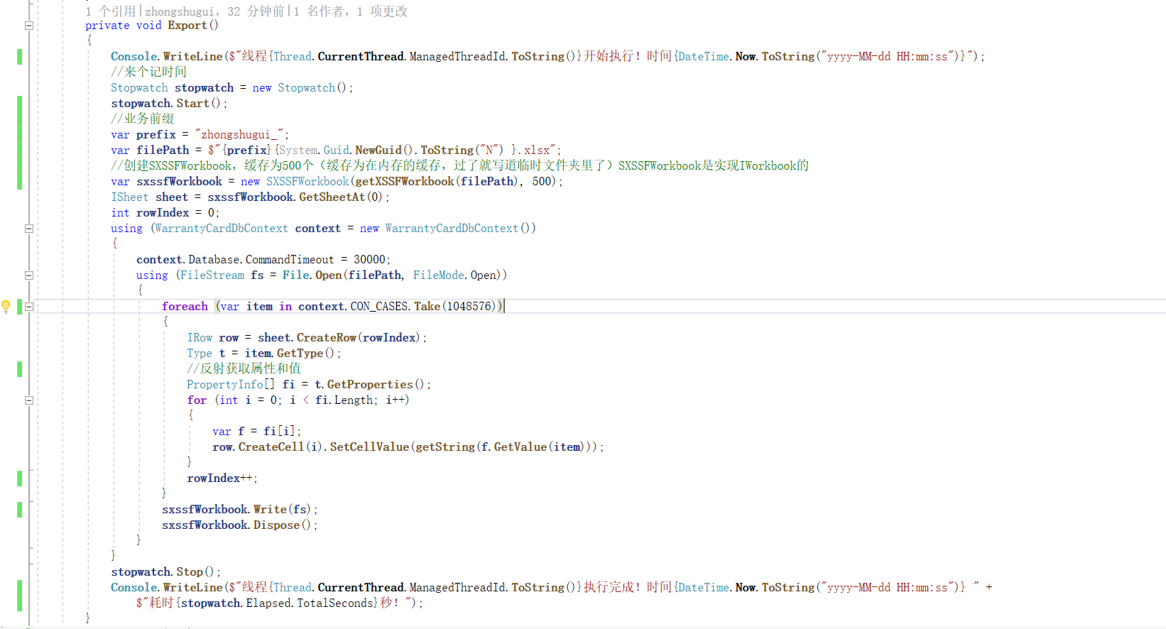Image resolution: width=1166 pixels, height=629 pixels.
Task: Click the sxssfWorkbook.Dispose call
Action: pos(276,525)
